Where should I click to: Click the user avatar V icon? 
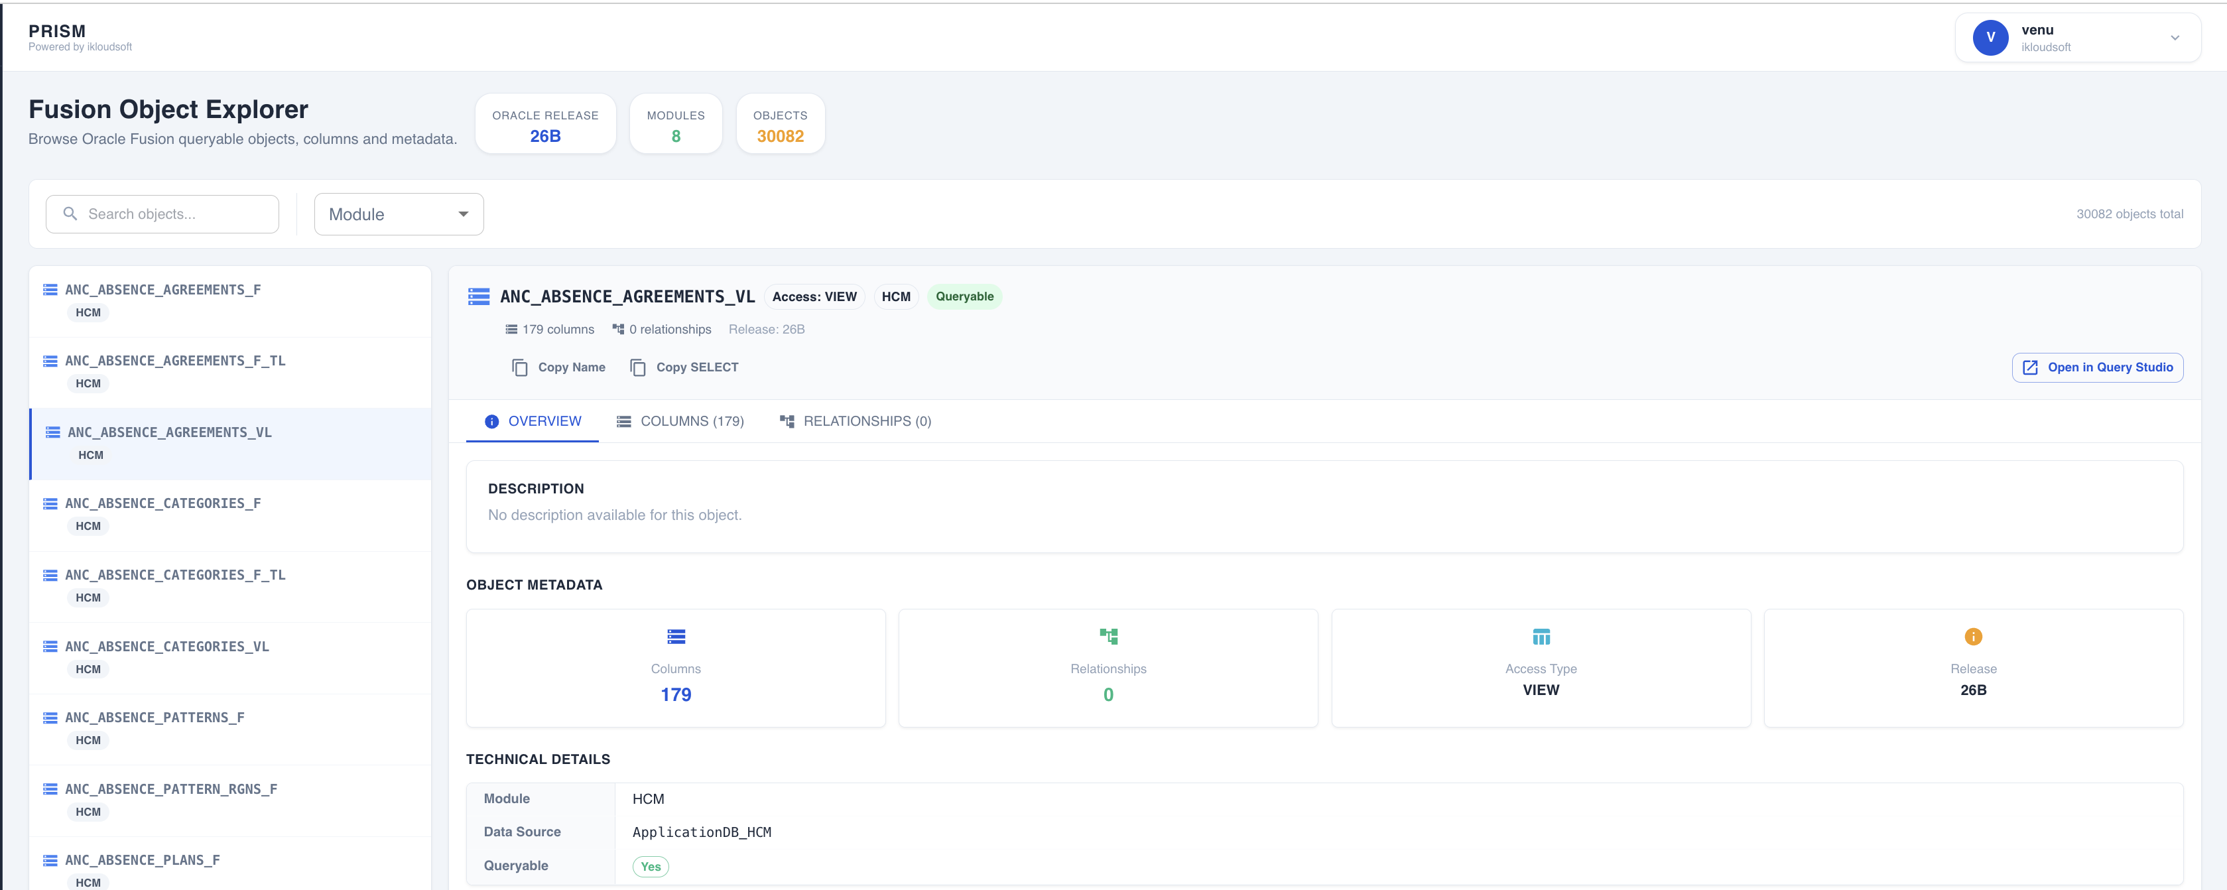(1991, 37)
